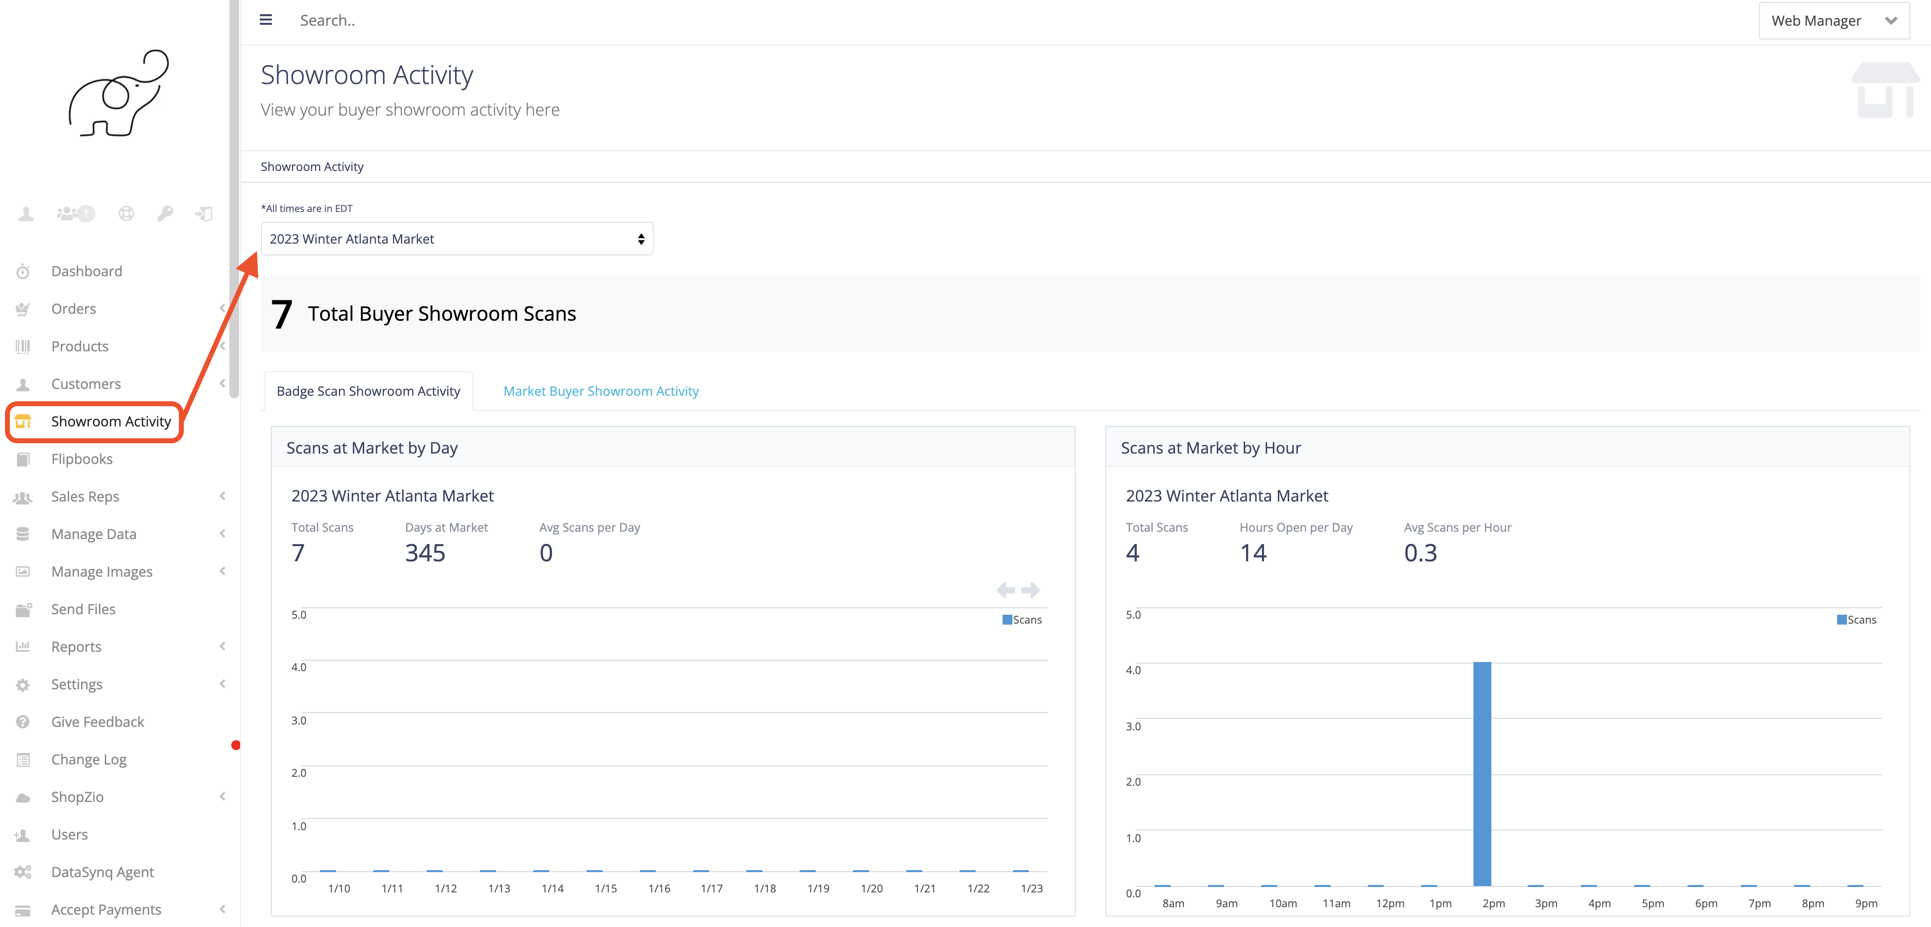Image resolution: width=1931 pixels, height=927 pixels.
Task: Click the Dashboard stopwatch icon
Action: 23,272
